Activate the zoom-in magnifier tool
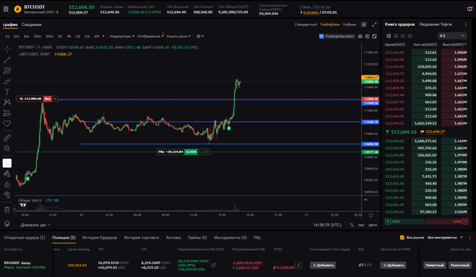The width and height of the screenshot is (476, 277). (7, 149)
